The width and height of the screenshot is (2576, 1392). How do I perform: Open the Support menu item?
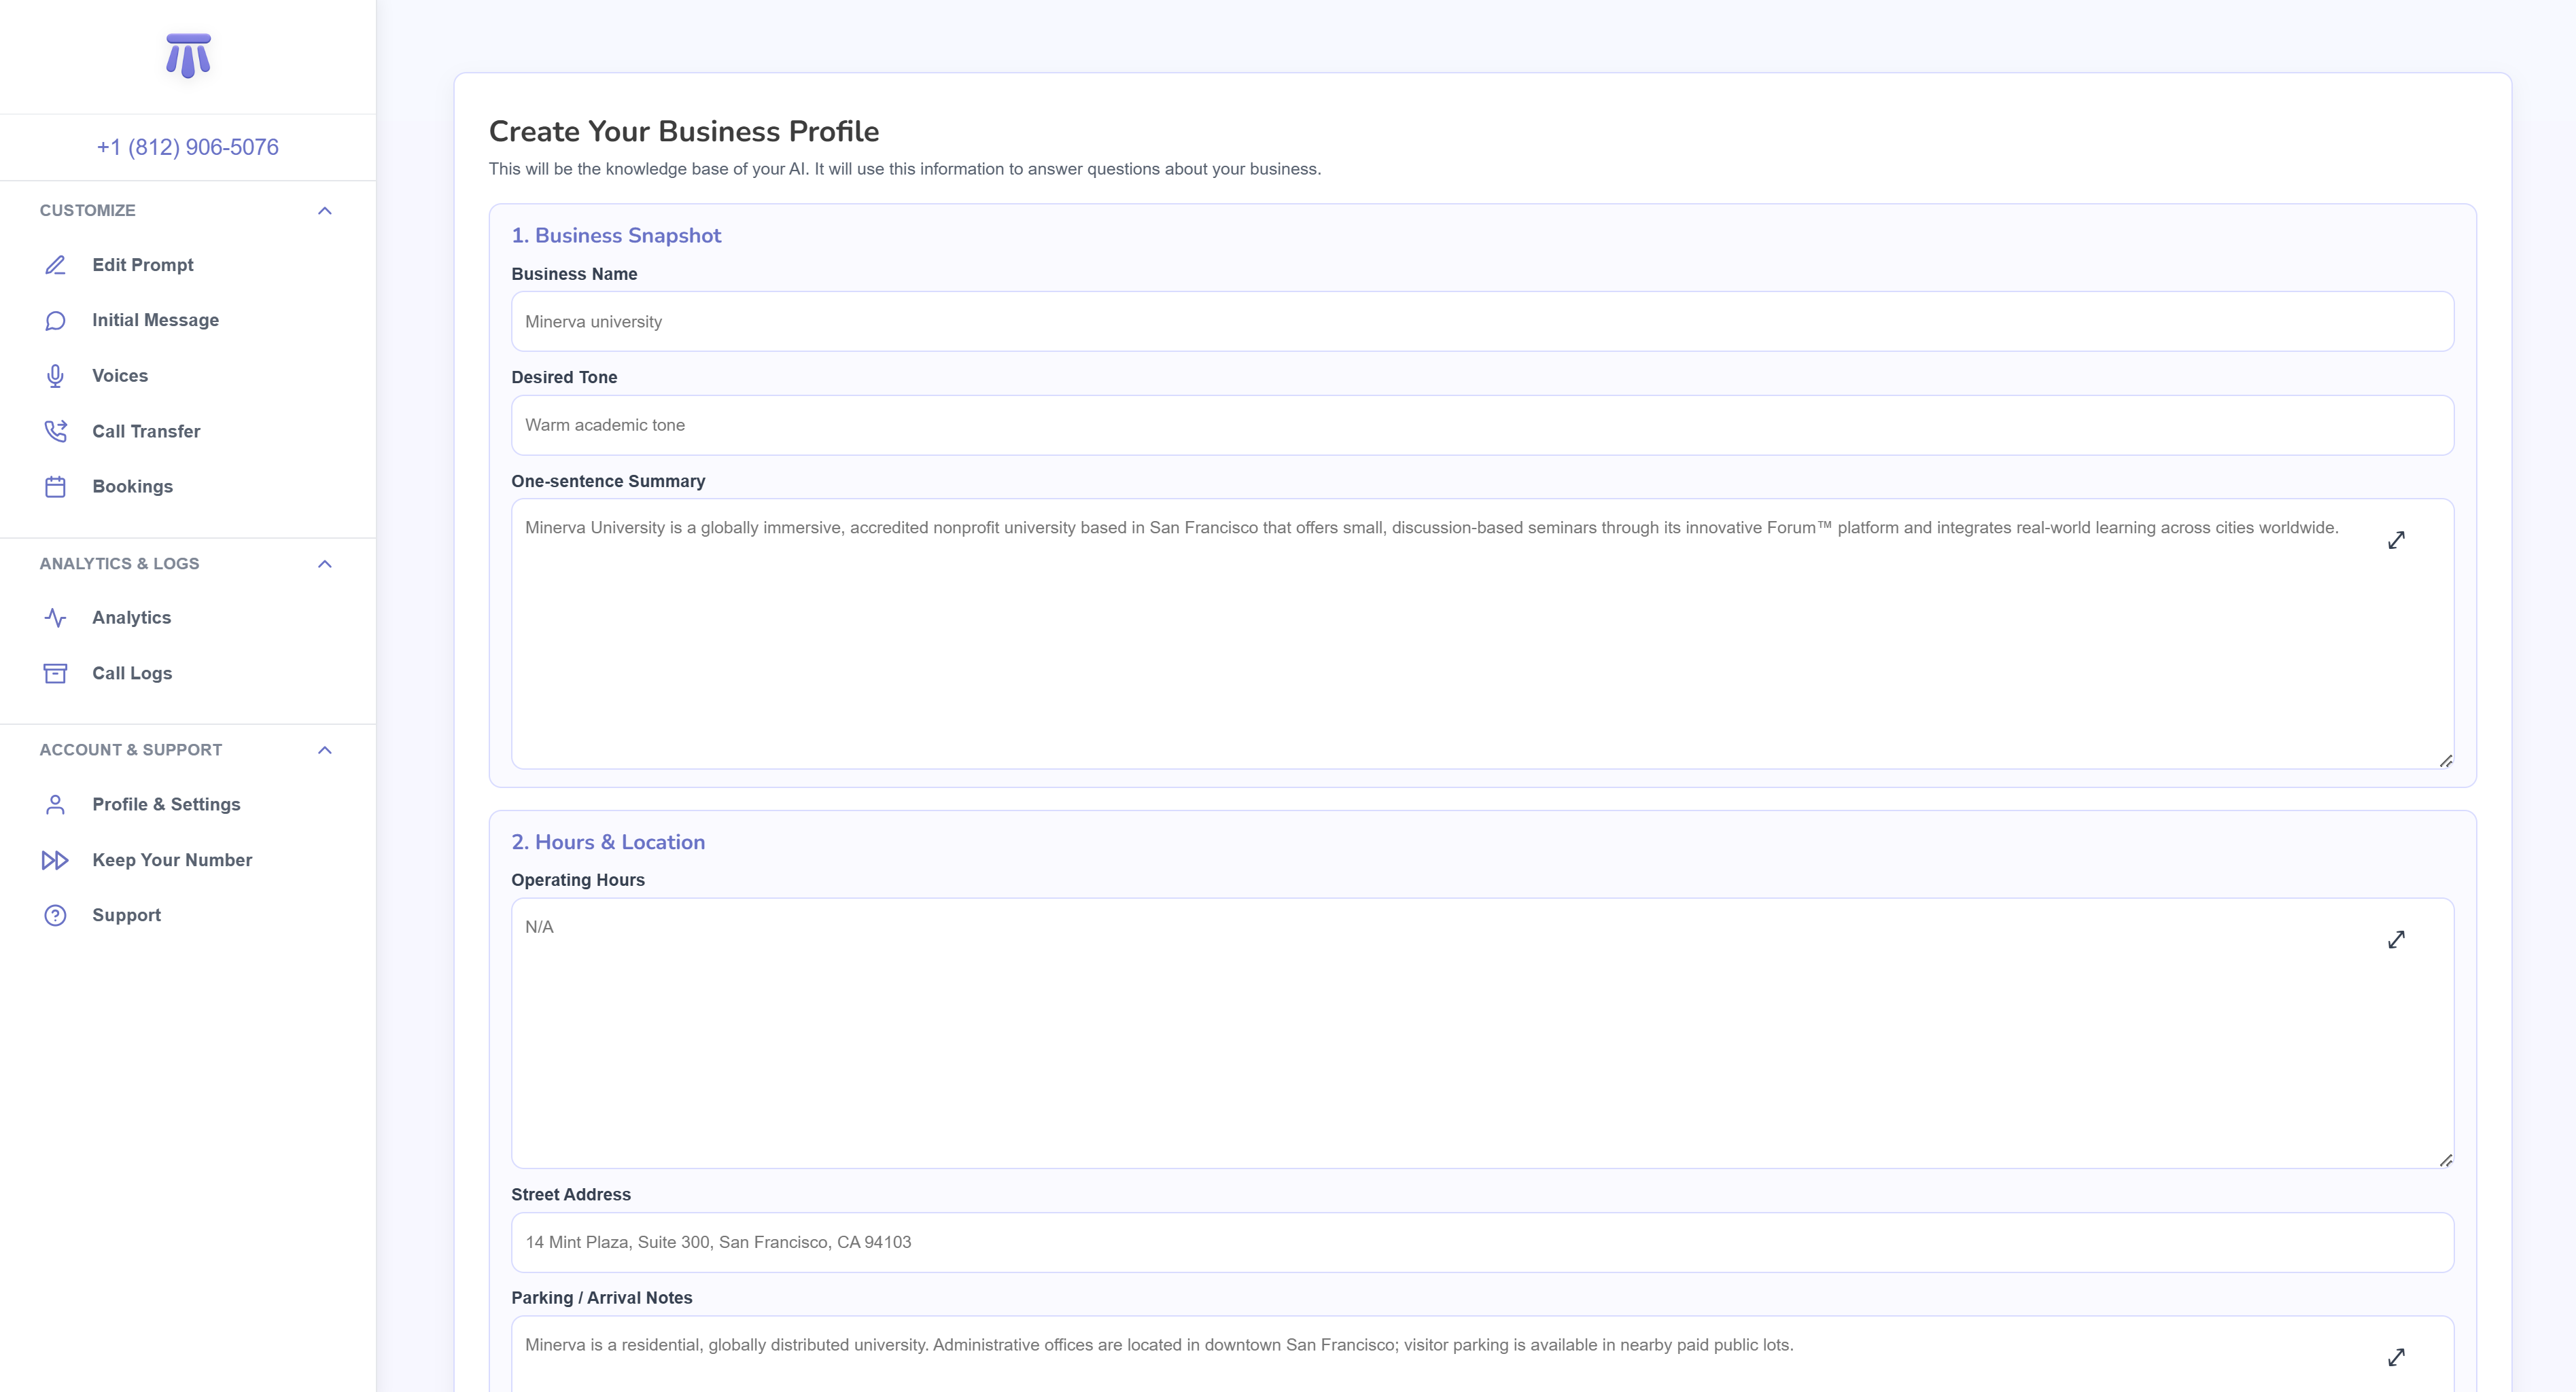(126, 915)
